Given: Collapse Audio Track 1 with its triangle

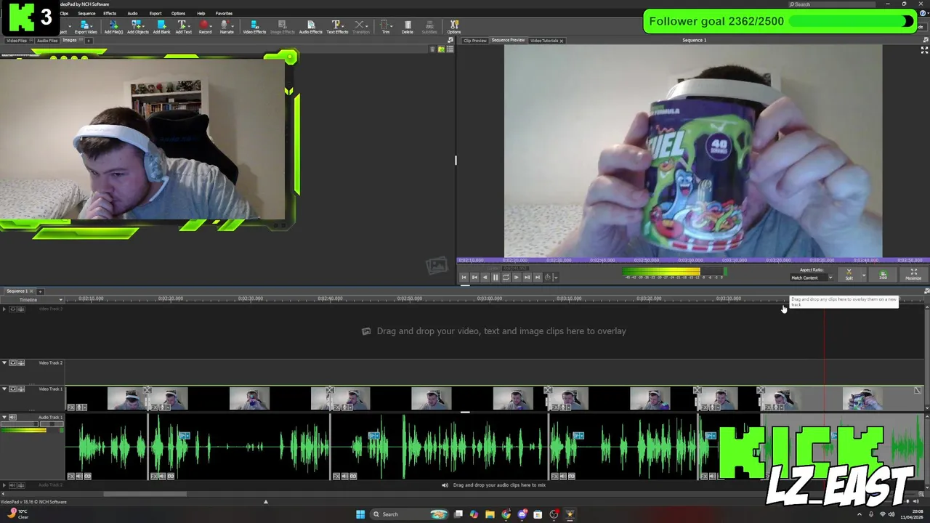Looking at the screenshot, I should click(x=4, y=418).
